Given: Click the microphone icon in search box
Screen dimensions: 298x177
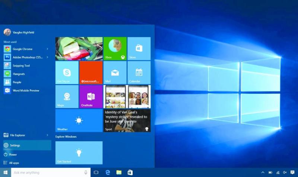Looking at the screenshot, I should pyautogui.click(x=86, y=172).
